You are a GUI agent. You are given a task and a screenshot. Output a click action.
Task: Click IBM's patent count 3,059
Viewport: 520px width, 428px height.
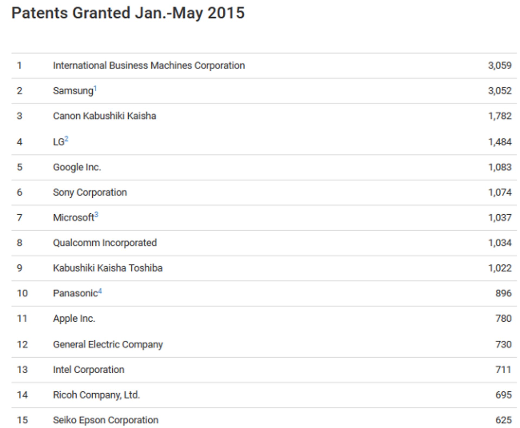tap(499, 66)
